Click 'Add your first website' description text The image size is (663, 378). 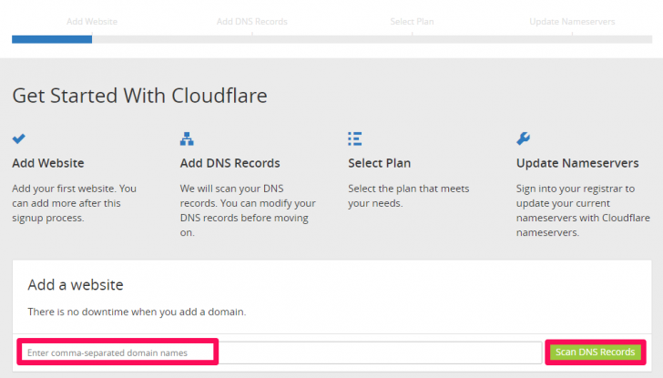click(74, 203)
